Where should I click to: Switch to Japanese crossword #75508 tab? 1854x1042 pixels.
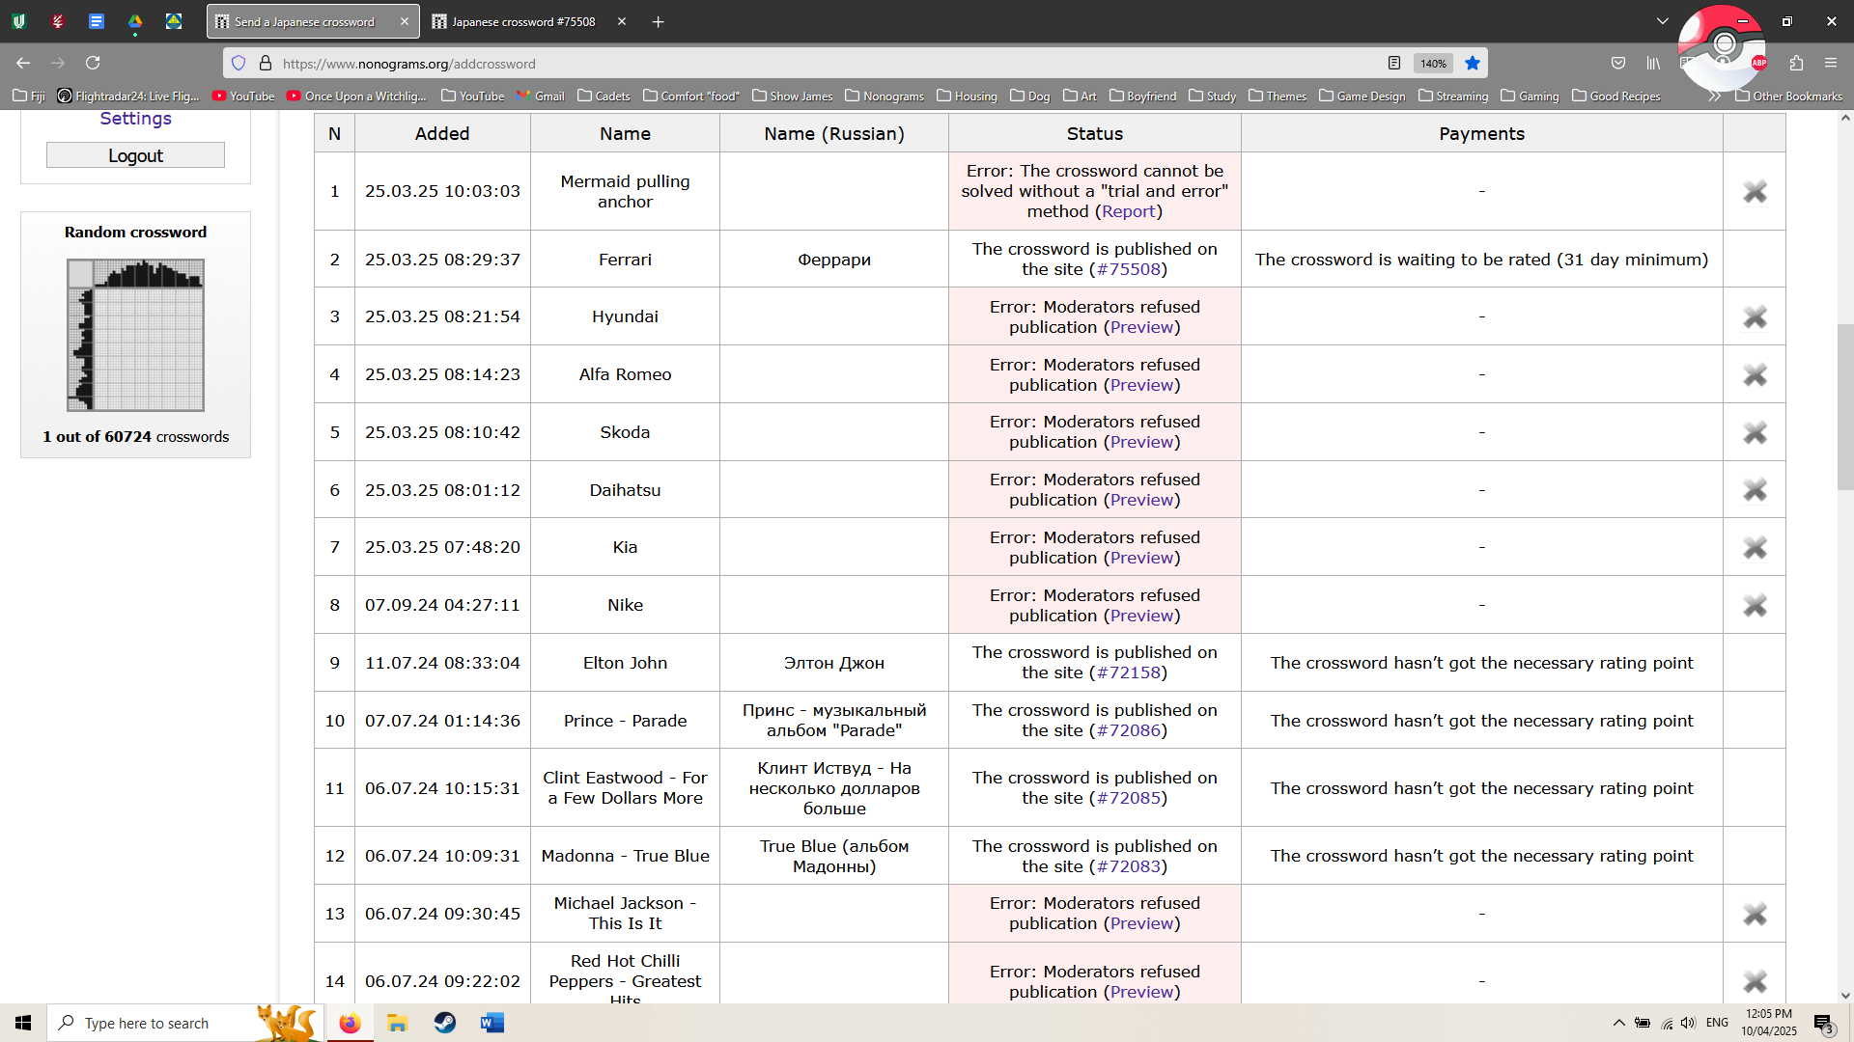[522, 21]
